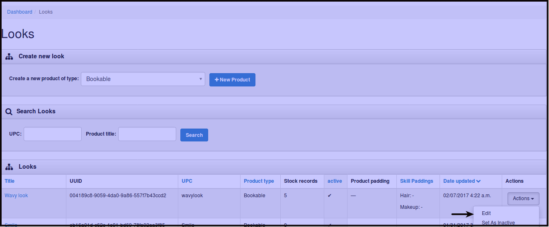Click the Search button
The height and width of the screenshot is (227, 549).
[x=194, y=135]
